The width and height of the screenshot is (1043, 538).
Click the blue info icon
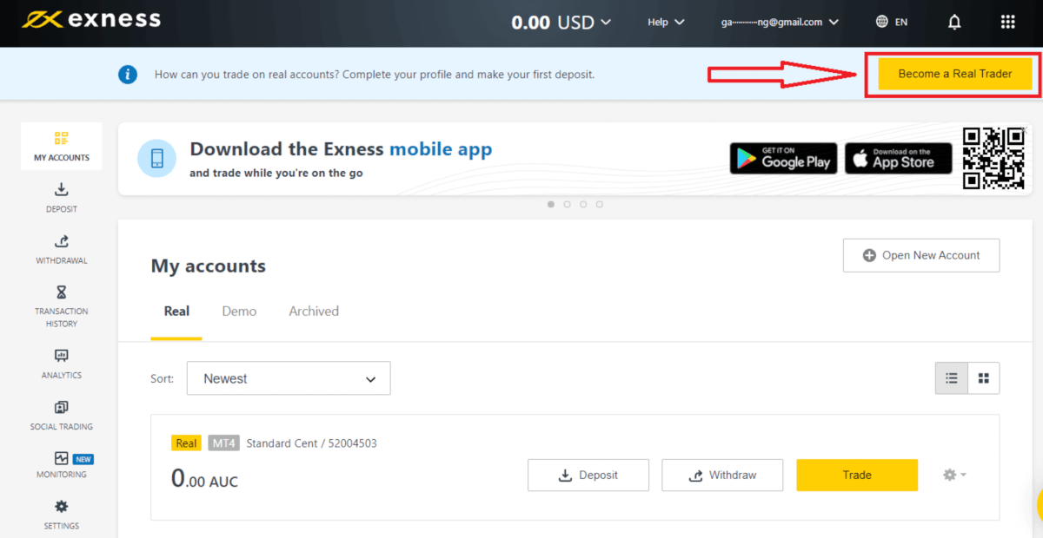click(x=128, y=75)
